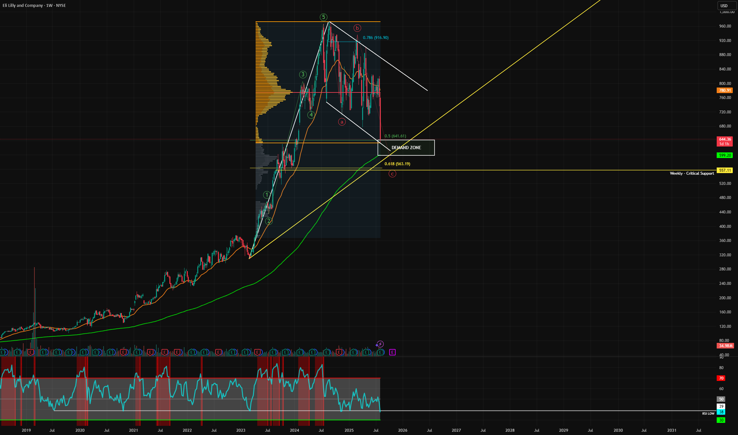
Task: Click the 0.618 (563.19) Fibonacci label
Action: [x=397, y=164]
